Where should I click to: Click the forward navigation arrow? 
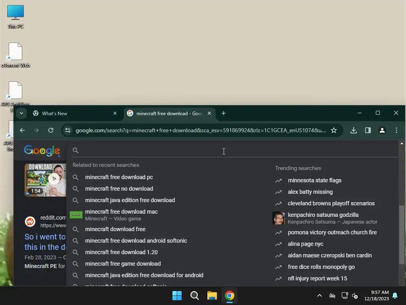36,130
